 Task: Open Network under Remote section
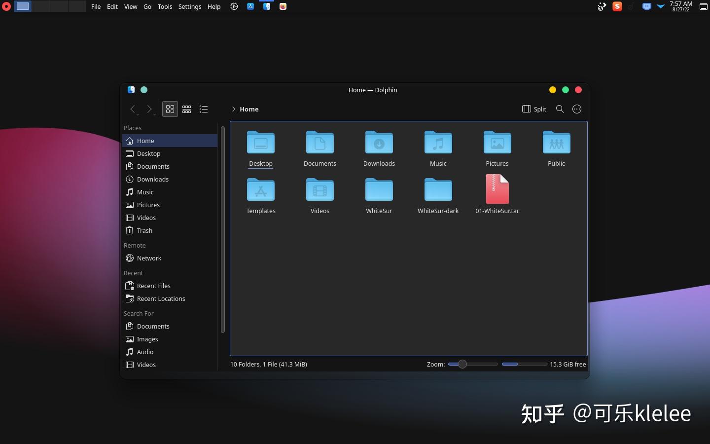(x=148, y=258)
